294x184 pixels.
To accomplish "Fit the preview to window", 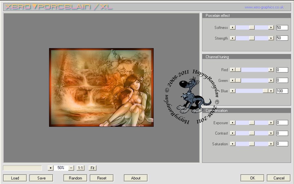I will 93,168.
